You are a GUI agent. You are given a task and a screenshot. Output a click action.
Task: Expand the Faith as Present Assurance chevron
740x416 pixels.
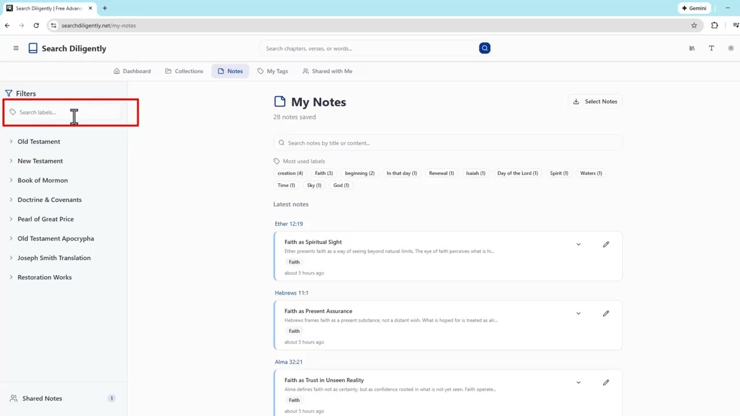pos(578,313)
